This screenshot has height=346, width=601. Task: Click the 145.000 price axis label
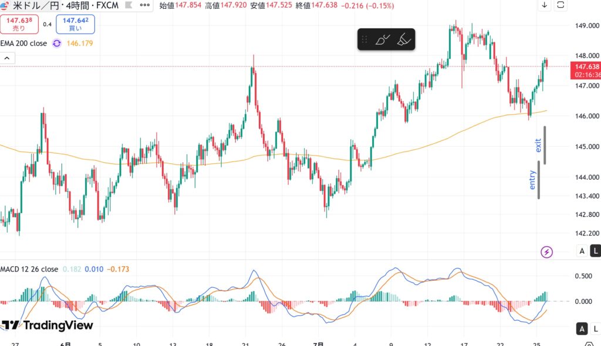pos(587,146)
